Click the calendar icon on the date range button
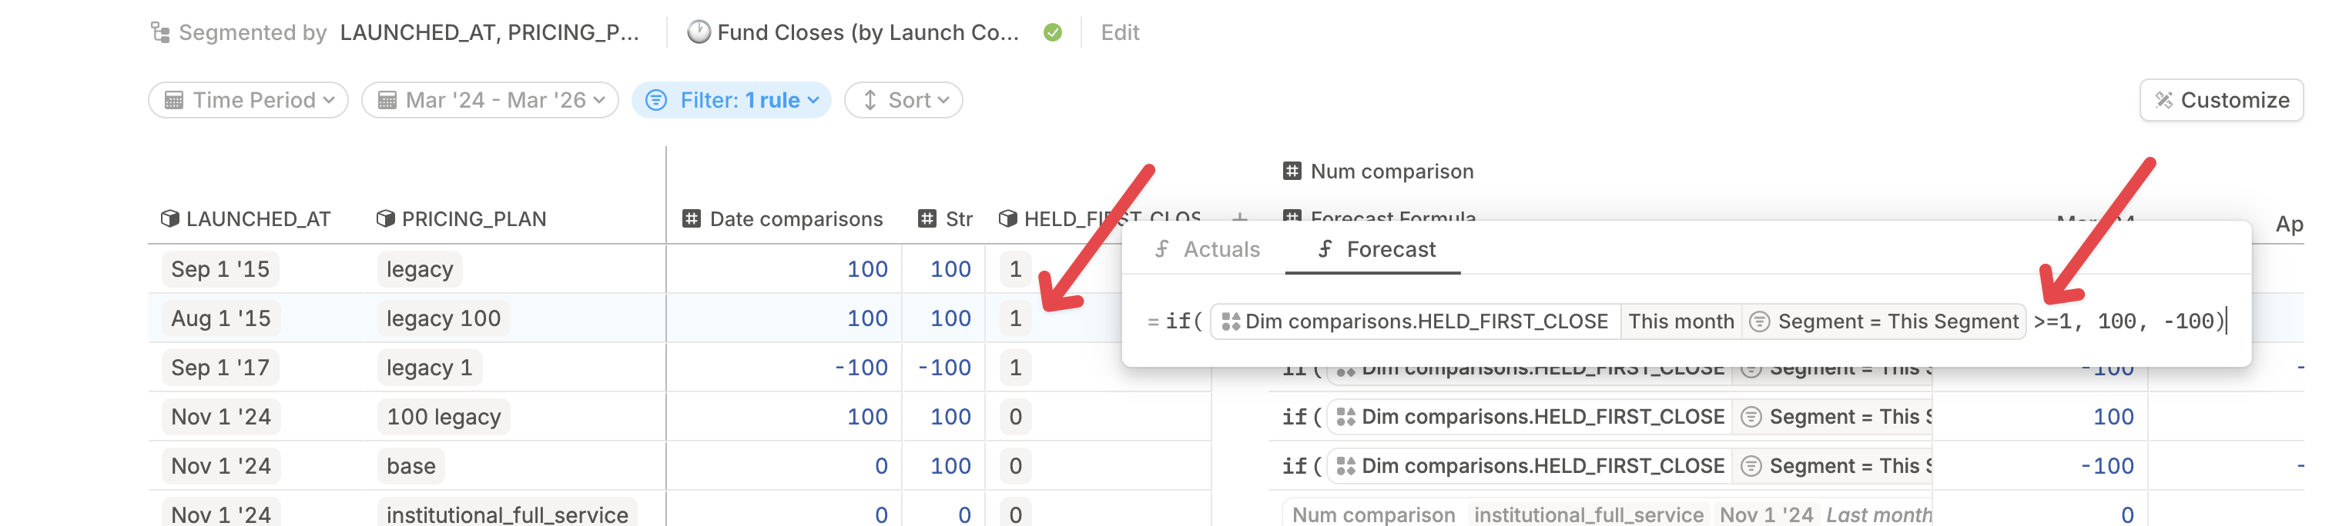The image size is (2329, 526). click(387, 100)
